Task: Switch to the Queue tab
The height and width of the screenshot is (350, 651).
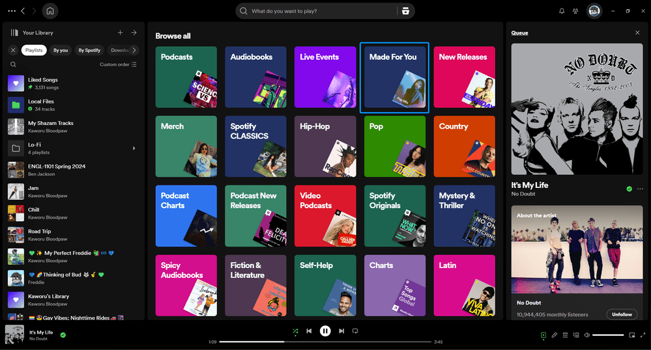Action: [x=519, y=33]
